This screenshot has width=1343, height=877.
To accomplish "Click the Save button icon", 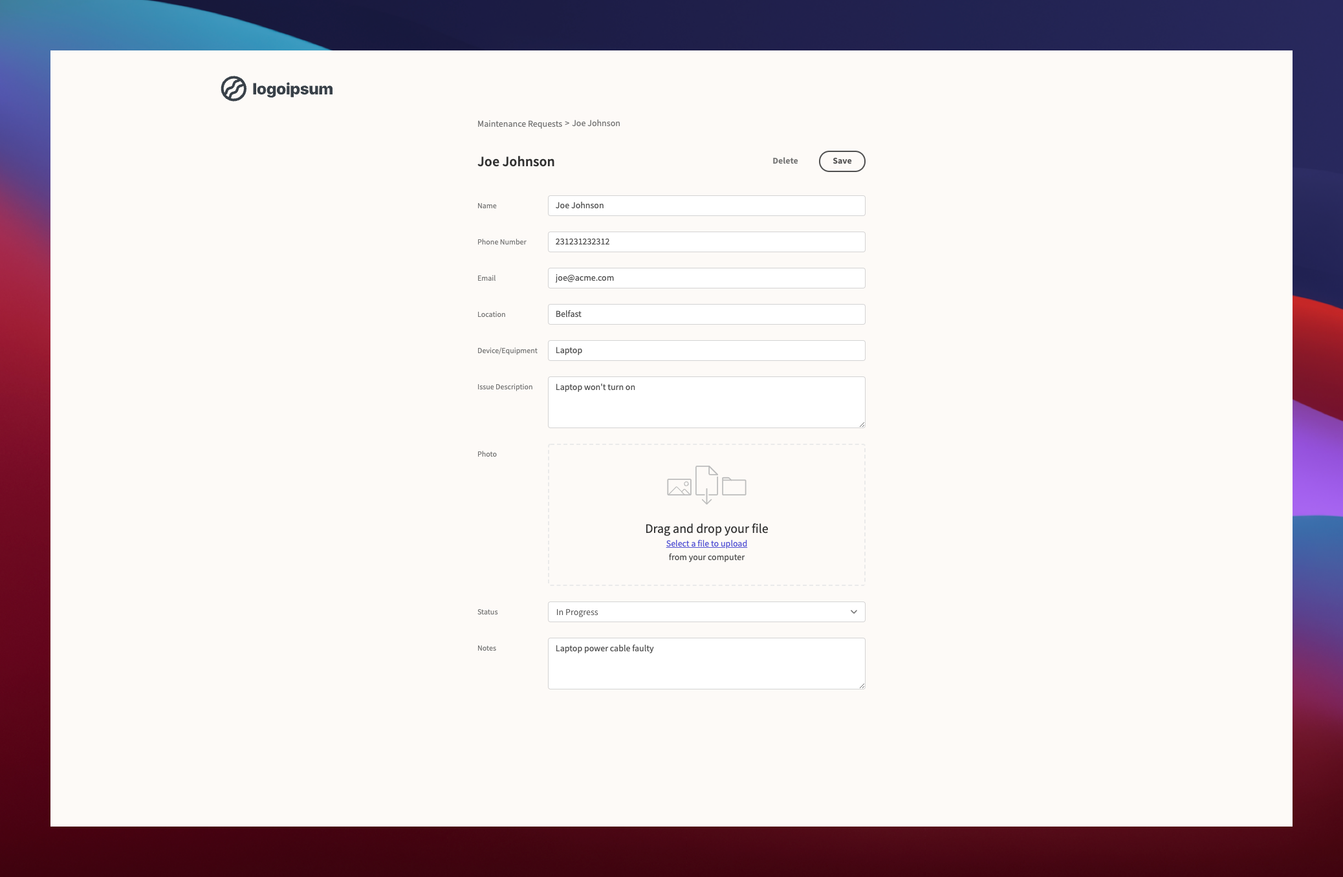I will coord(842,160).
